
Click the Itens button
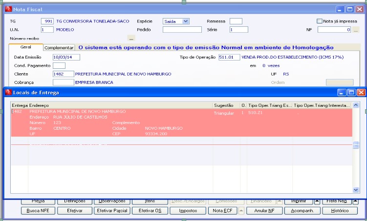(150, 201)
